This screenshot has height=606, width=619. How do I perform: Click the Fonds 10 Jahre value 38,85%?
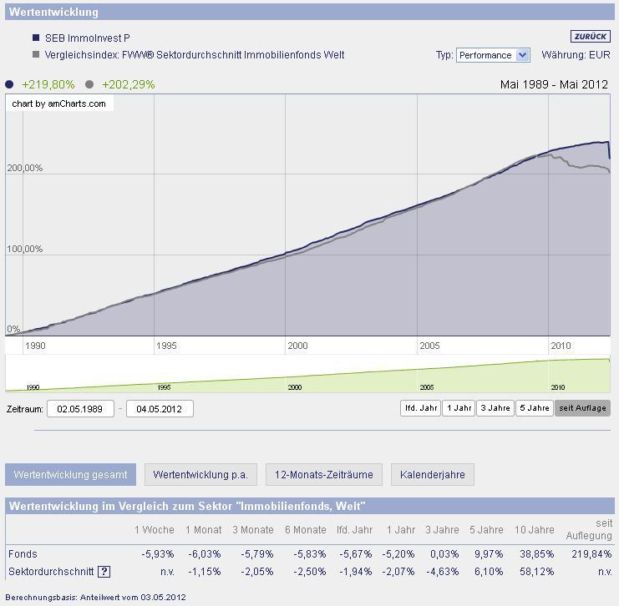pos(537,554)
